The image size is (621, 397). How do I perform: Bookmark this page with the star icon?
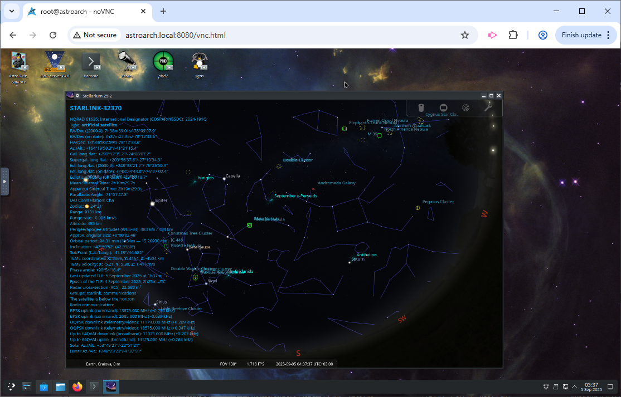pyautogui.click(x=465, y=35)
